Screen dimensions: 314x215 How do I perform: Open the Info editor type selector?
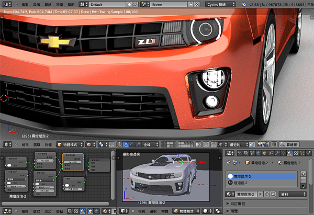7,4
